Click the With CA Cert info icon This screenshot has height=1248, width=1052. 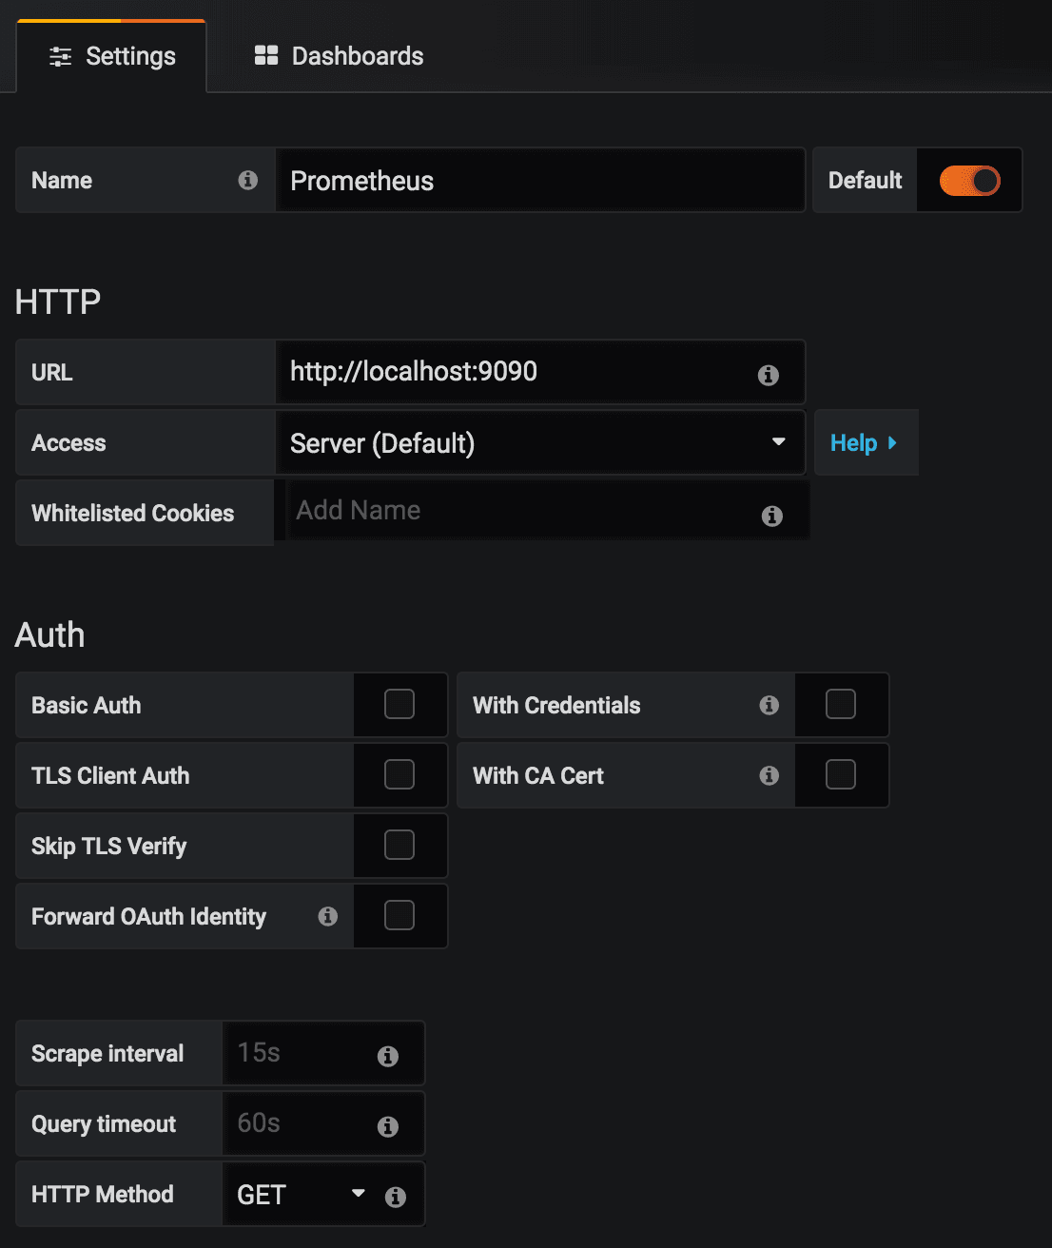[x=770, y=775]
